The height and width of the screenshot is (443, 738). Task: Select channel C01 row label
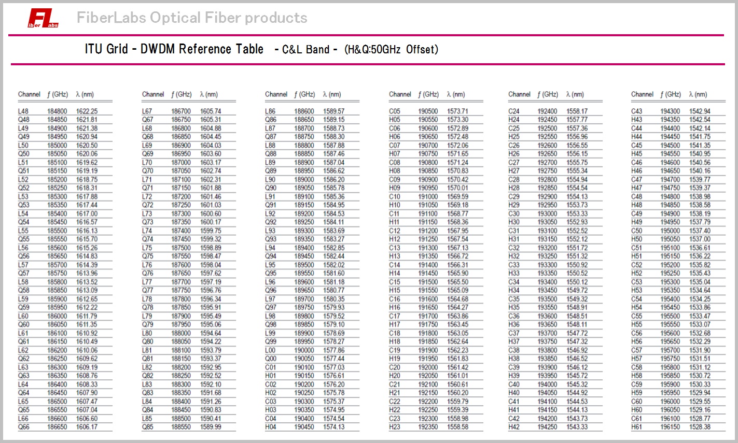pos(271,367)
